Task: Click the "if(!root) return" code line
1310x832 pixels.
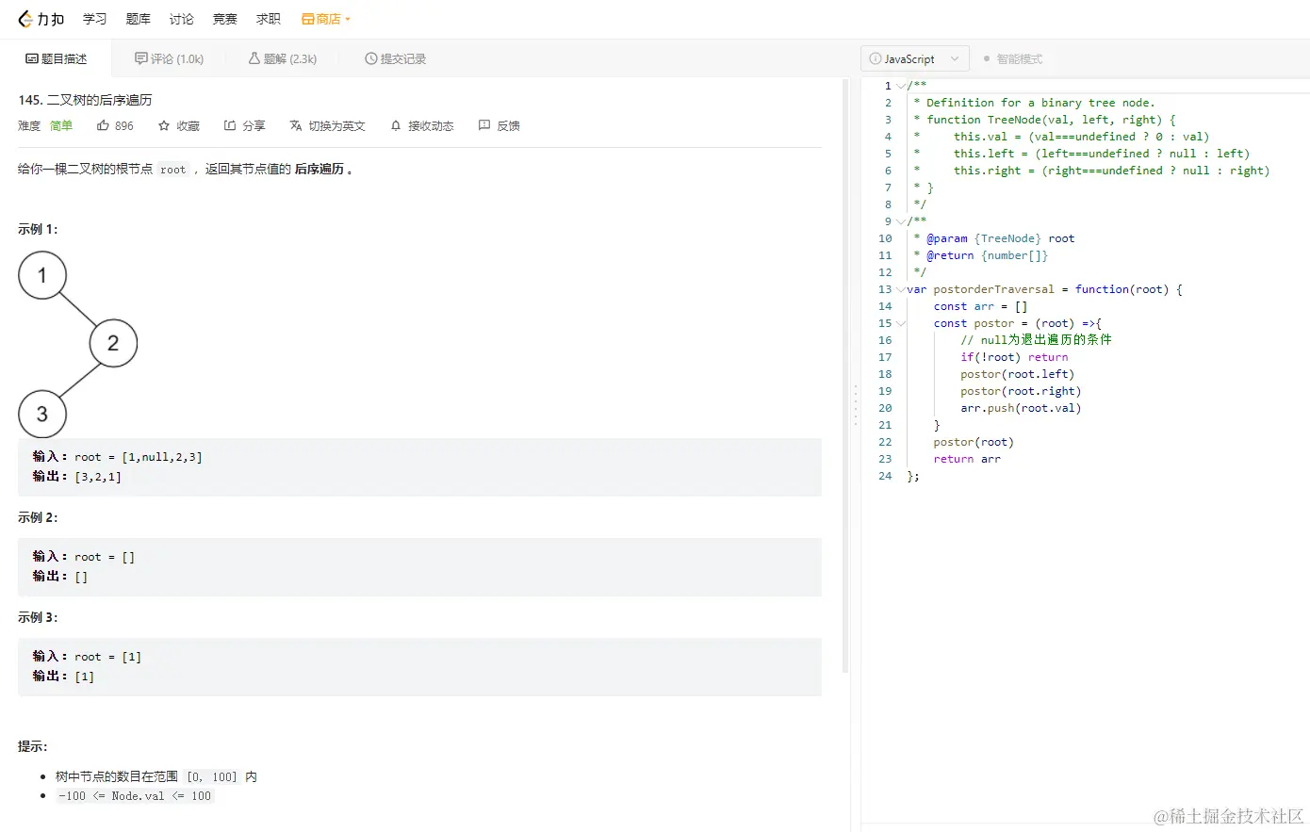Action: click(x=1014, y=357)
